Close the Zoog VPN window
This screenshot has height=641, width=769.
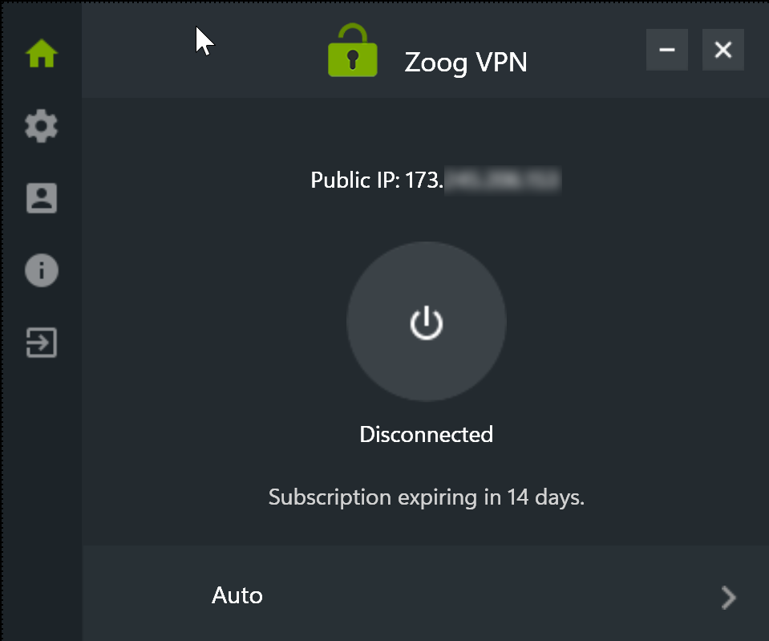pyautogui.click(x=723, y=50)
